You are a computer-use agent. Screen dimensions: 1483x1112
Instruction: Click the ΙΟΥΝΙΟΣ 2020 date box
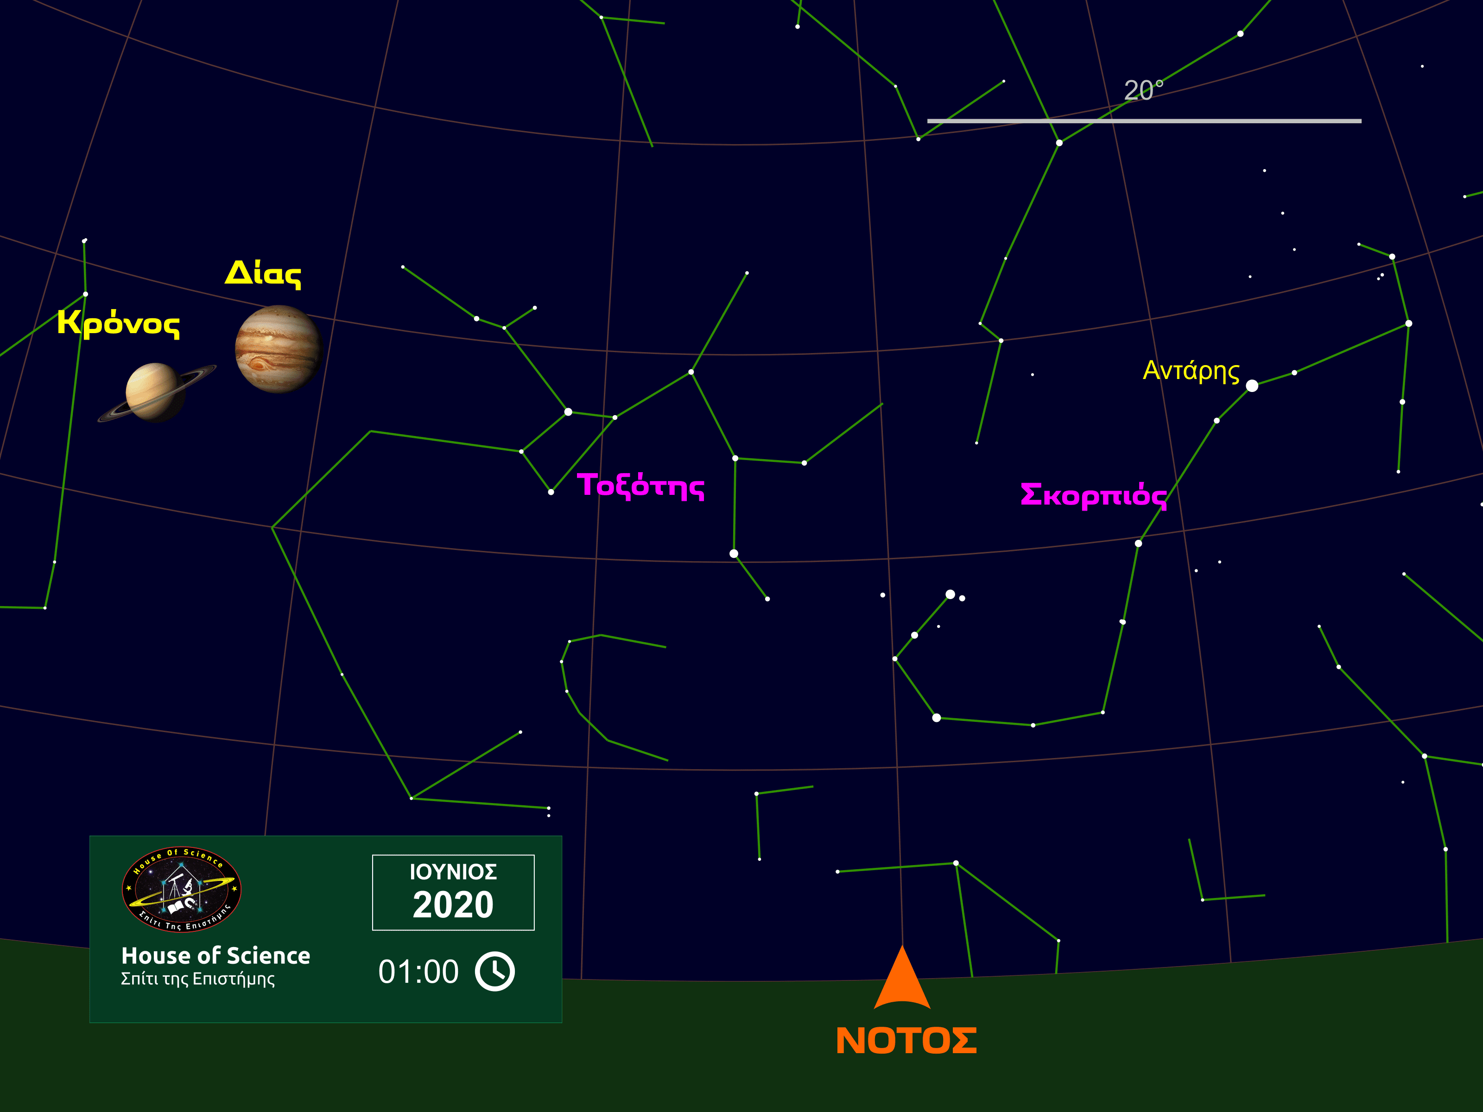[453, 892]
